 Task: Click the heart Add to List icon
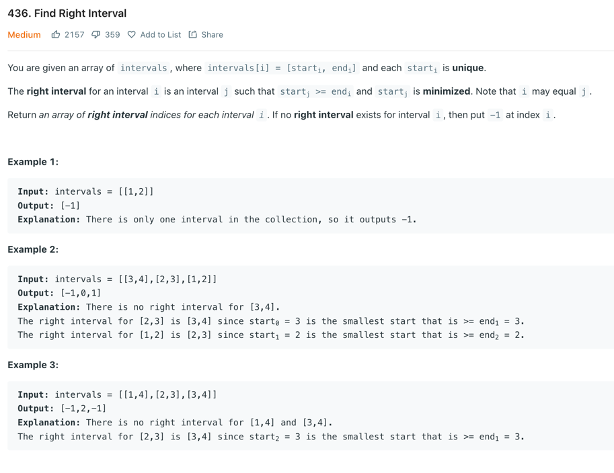(x=132, y=34)
